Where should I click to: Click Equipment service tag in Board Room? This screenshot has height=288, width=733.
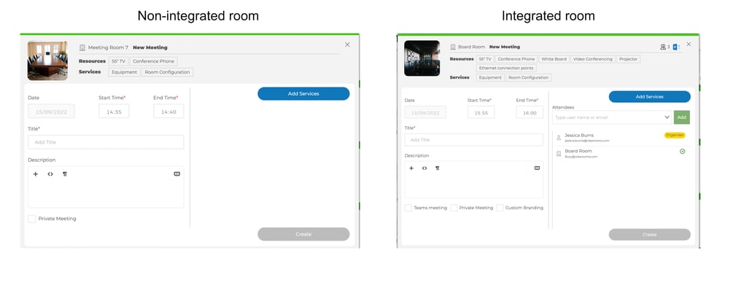[490, 77]
